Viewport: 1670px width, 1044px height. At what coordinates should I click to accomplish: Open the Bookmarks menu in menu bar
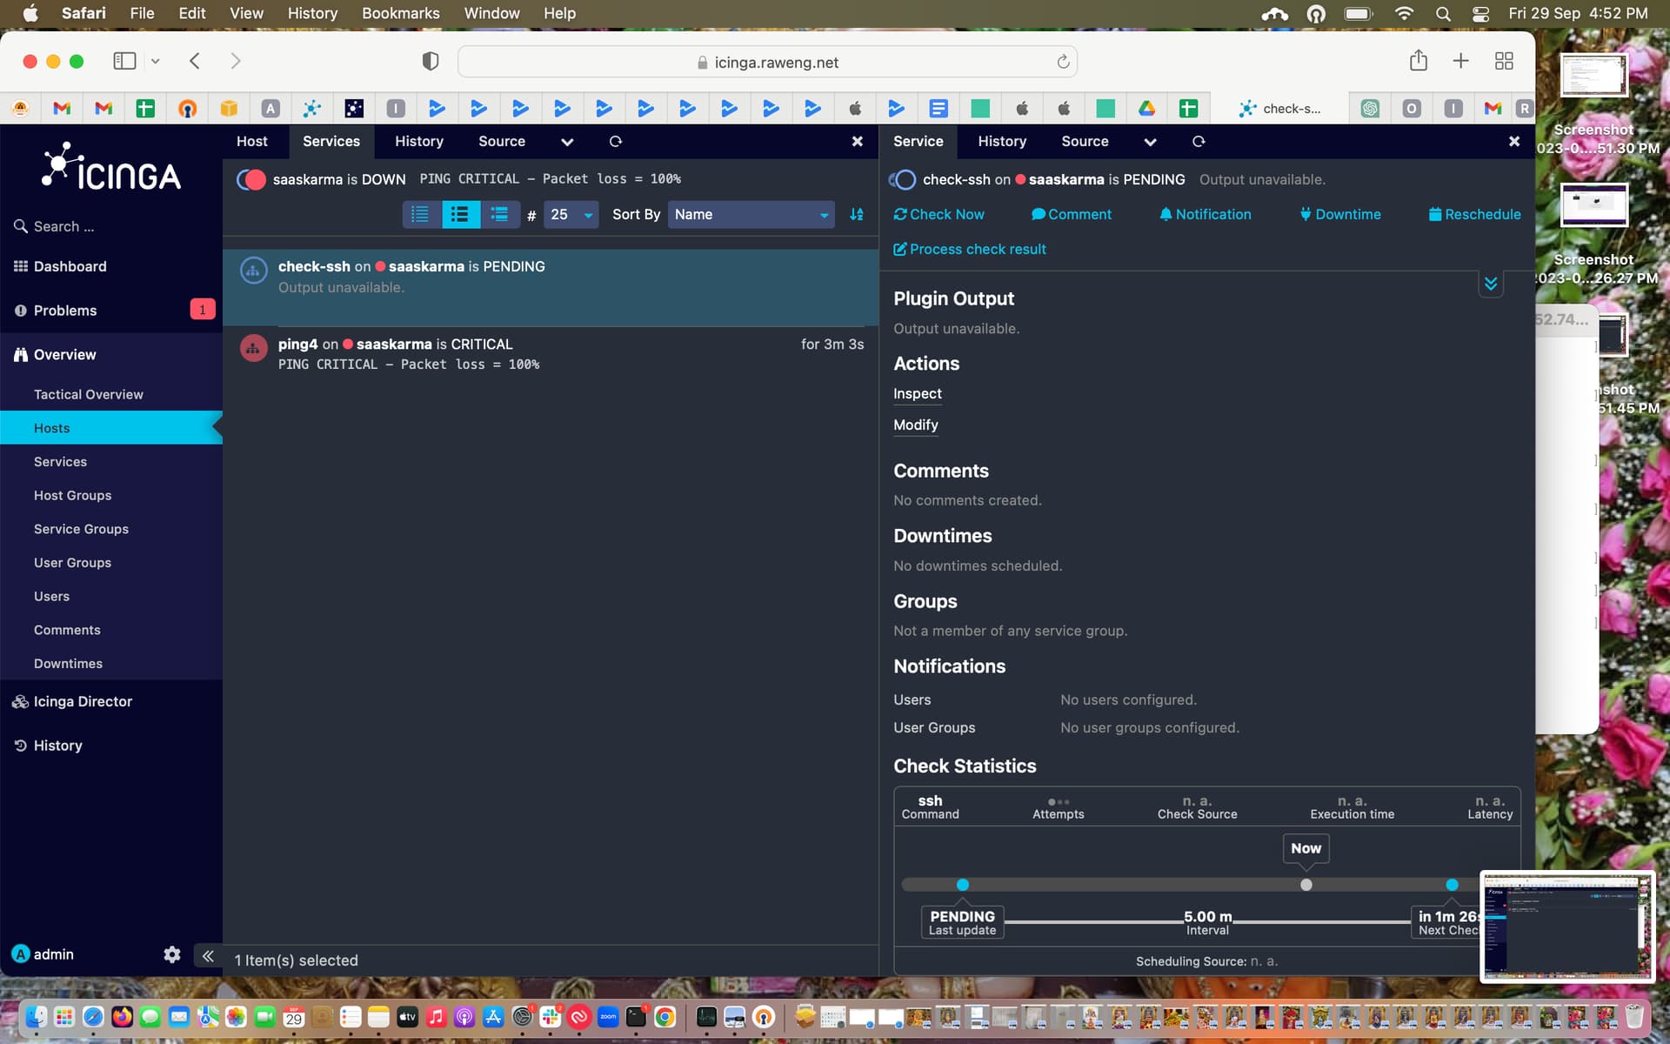pyautogui.click(x=400, y=13)
